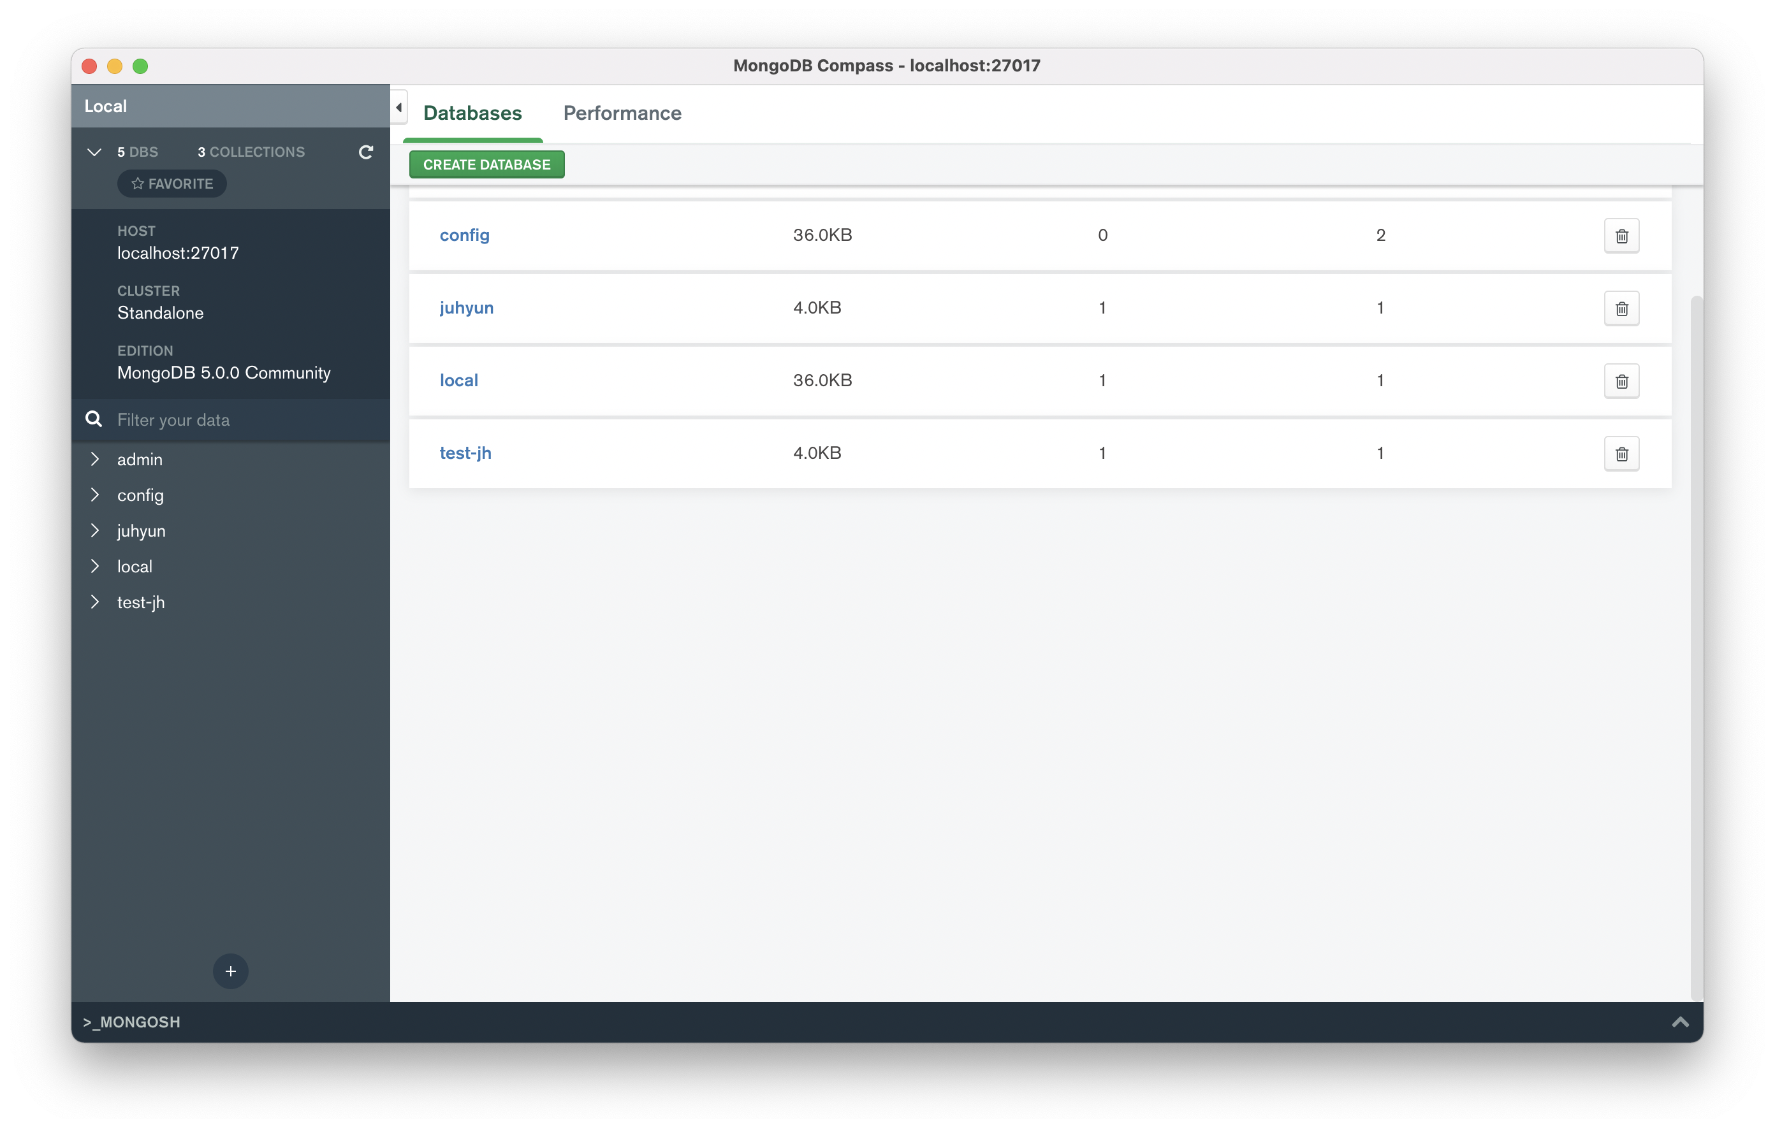Select local in the sidebar list
Viewport: 1775px width, 1137px height.
click(135, 567)
